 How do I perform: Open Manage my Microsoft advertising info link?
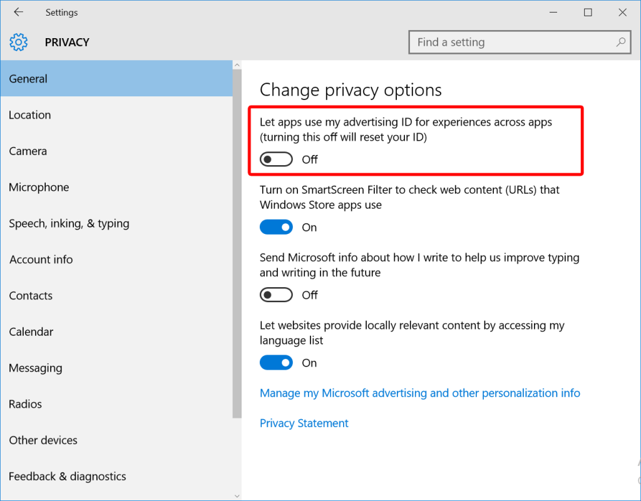click(419, 393)
